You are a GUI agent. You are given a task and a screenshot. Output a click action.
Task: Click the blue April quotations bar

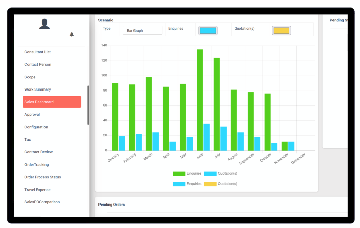coord(173,146)
